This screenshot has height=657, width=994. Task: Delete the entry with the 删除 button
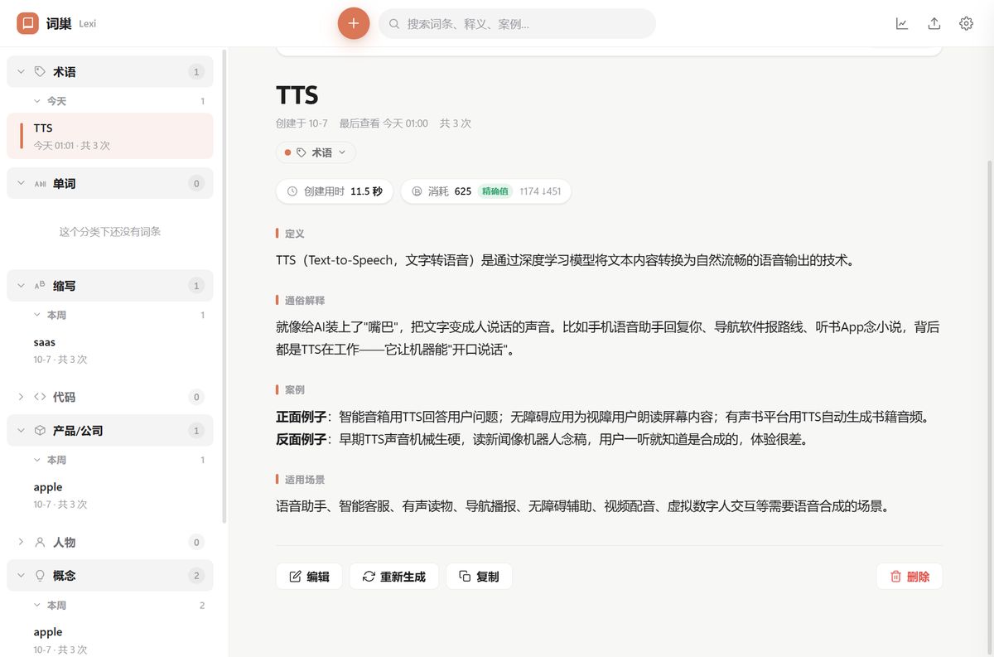(910, 577)
